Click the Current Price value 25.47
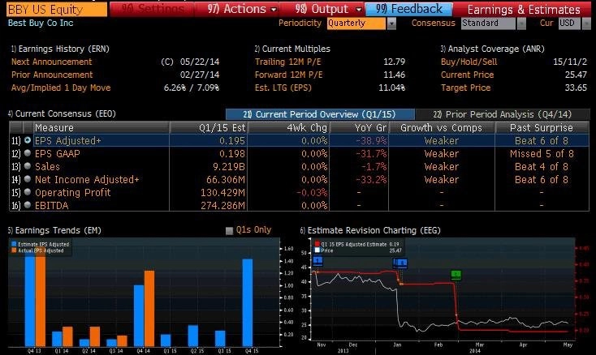 pyautogui.click(x=576, y=75)
